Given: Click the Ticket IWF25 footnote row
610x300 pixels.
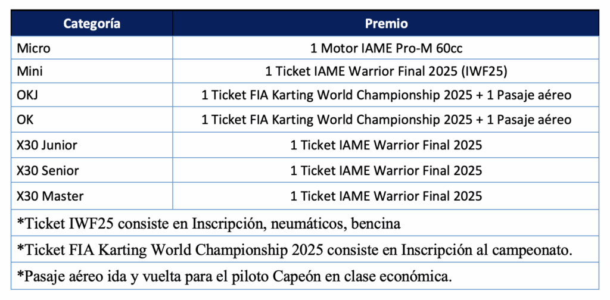Looking at the screenshot, I should [208, 223].
